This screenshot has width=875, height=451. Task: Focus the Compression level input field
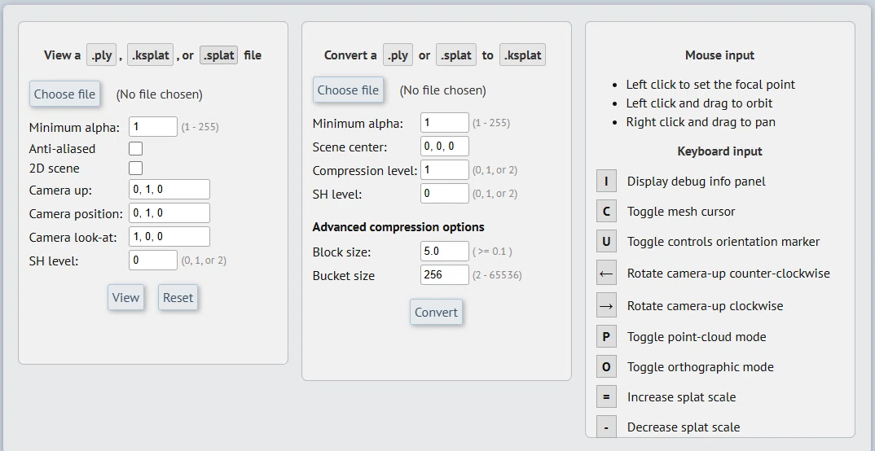[x=444, y=170]
